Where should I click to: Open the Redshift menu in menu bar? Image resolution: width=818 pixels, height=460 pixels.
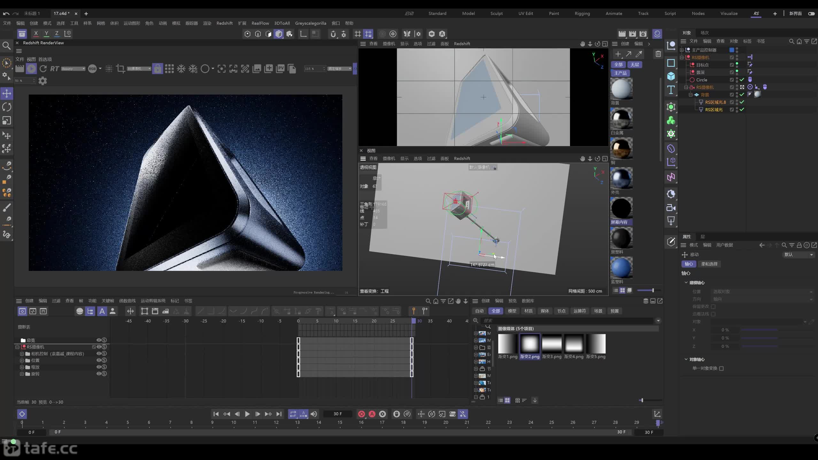click(224, 23)
